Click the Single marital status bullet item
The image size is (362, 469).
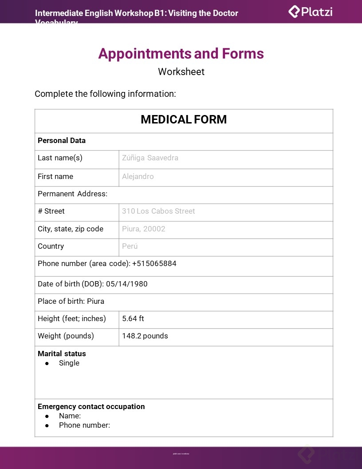point(69,363)
